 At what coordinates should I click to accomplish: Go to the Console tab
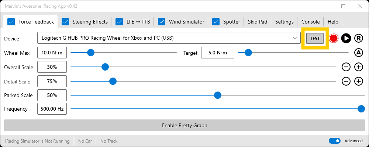[x=310, y=22]
